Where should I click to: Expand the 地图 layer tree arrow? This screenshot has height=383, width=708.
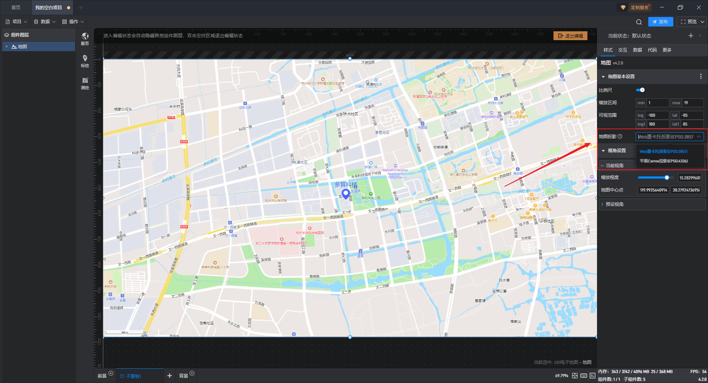click(x=7, y=47)
